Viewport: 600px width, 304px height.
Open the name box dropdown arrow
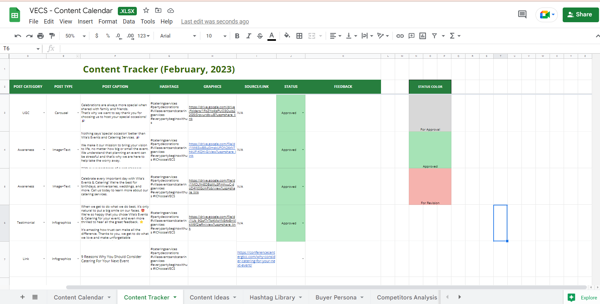click(x=38, y=49)
